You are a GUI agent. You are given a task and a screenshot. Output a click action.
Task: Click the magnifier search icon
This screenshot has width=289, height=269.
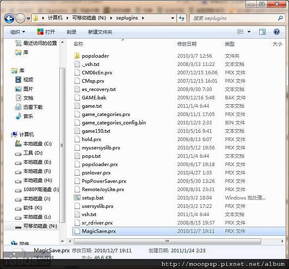pos(280,18)
